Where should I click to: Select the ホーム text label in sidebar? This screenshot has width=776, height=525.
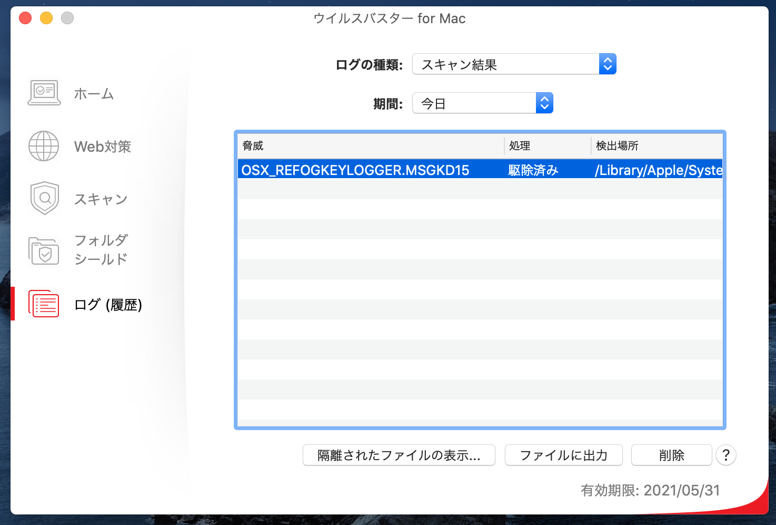tap(94, 94)
